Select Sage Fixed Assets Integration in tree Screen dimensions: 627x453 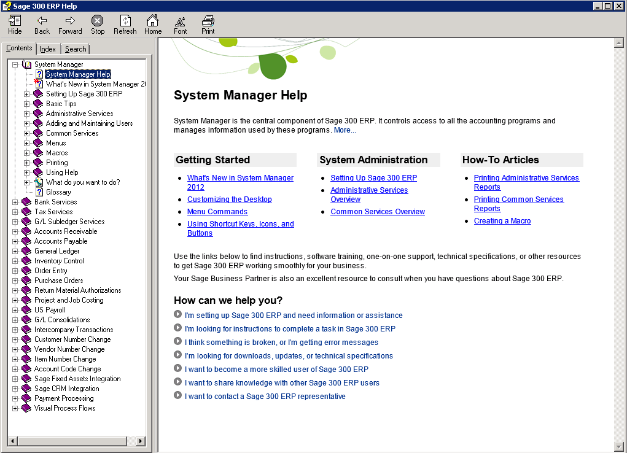tap(77, 379)
